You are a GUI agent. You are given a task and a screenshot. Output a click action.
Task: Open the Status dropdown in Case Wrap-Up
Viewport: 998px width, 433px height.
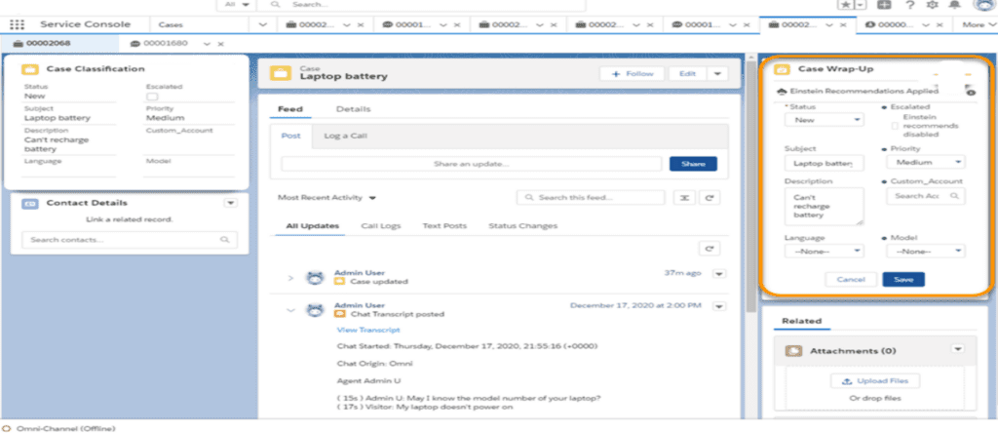pos(824,120)
